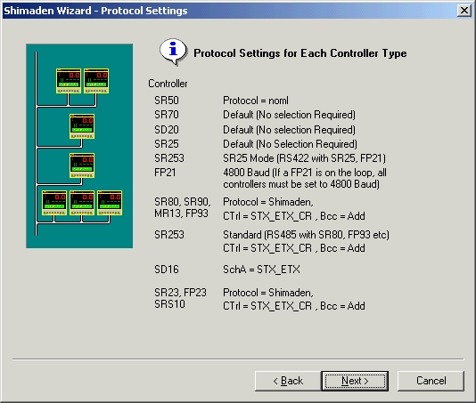Click the 'Protocol = noml' text
The image size is (476, 403).
pos(256,101)
